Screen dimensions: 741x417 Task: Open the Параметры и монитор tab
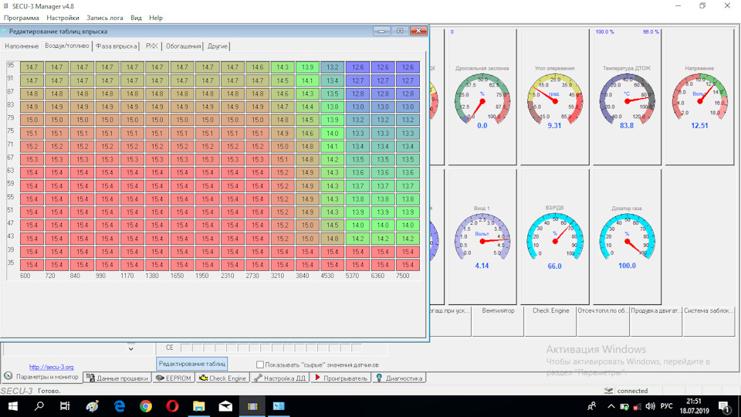tap(41, 377)
